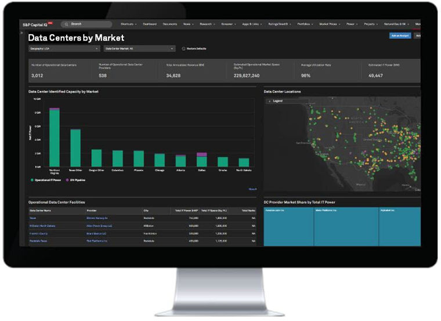
Task: Click the 49,447 estimated IT power value
Action: pyautogui.click(x=375, y=75)
